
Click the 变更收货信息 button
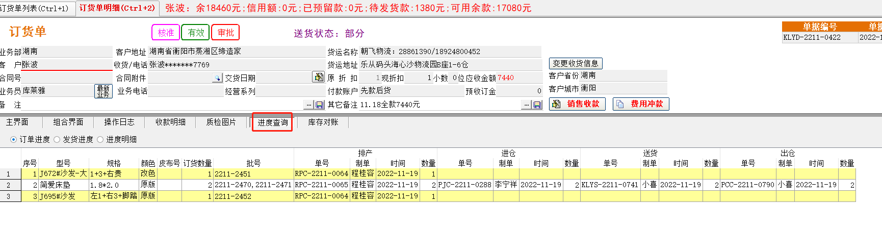coord(576,63)
